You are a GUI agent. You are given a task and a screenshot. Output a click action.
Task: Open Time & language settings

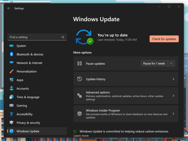coord(37,97)
